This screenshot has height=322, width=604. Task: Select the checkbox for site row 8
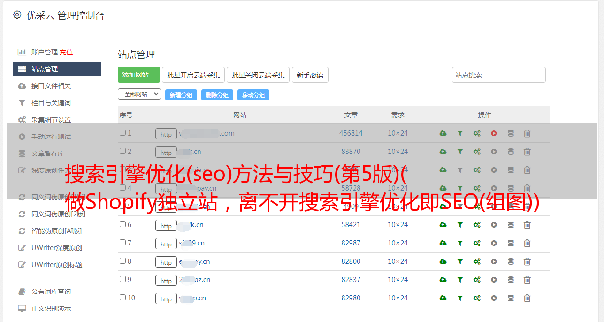(122, 261)
